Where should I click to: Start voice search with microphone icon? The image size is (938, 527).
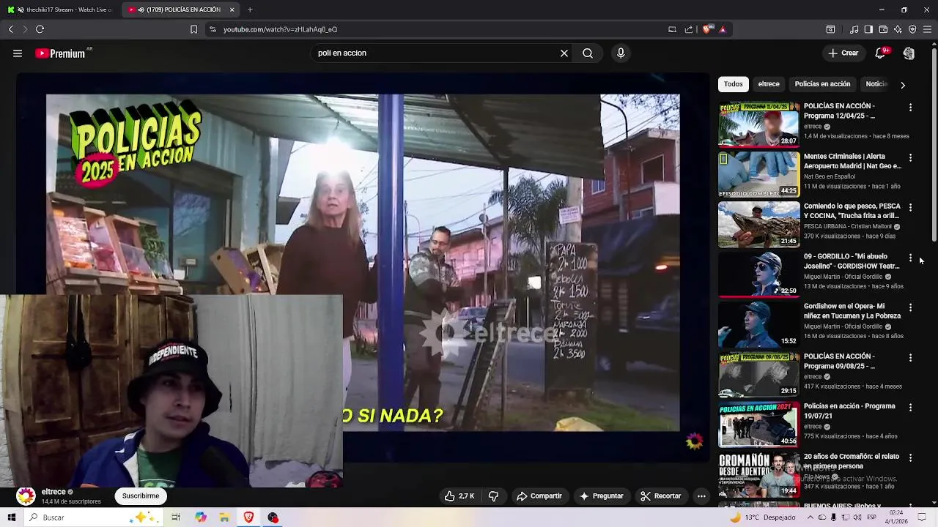pos(621,53)
